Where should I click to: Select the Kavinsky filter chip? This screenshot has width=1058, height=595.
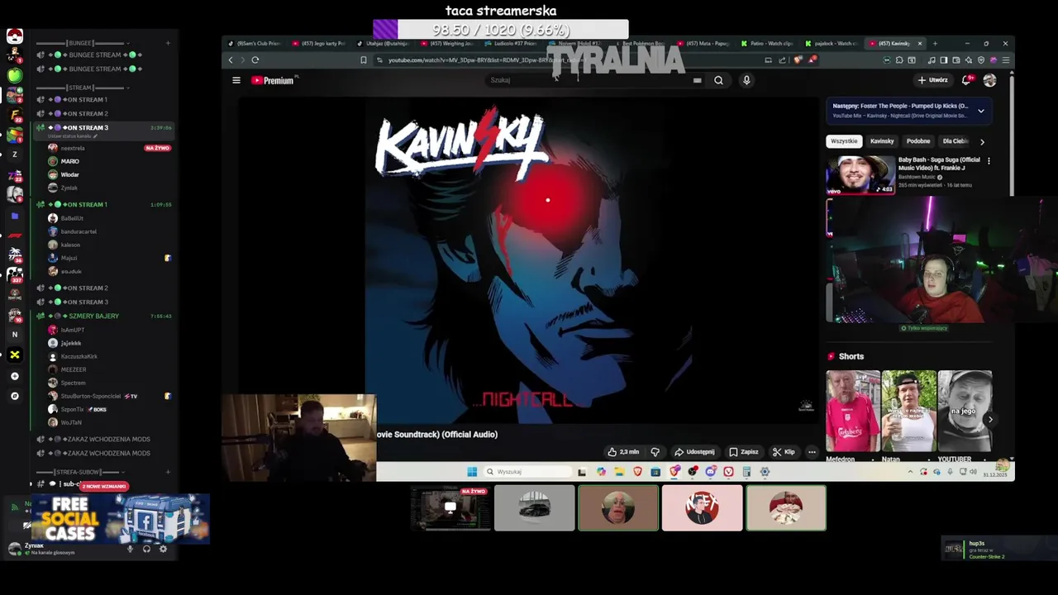pos(882,141)
